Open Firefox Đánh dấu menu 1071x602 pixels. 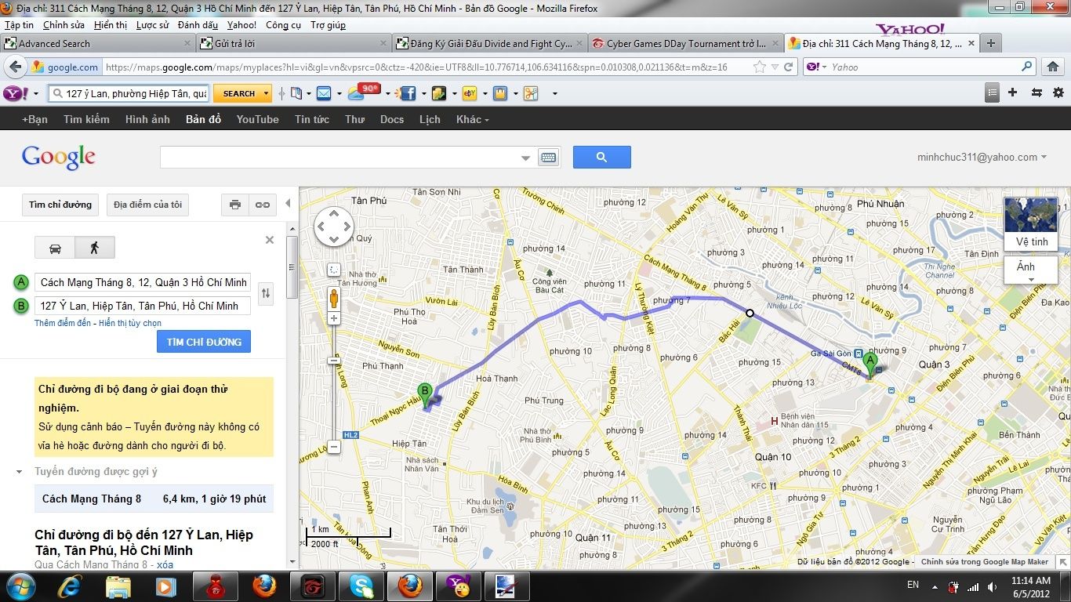tap(198, 25)
